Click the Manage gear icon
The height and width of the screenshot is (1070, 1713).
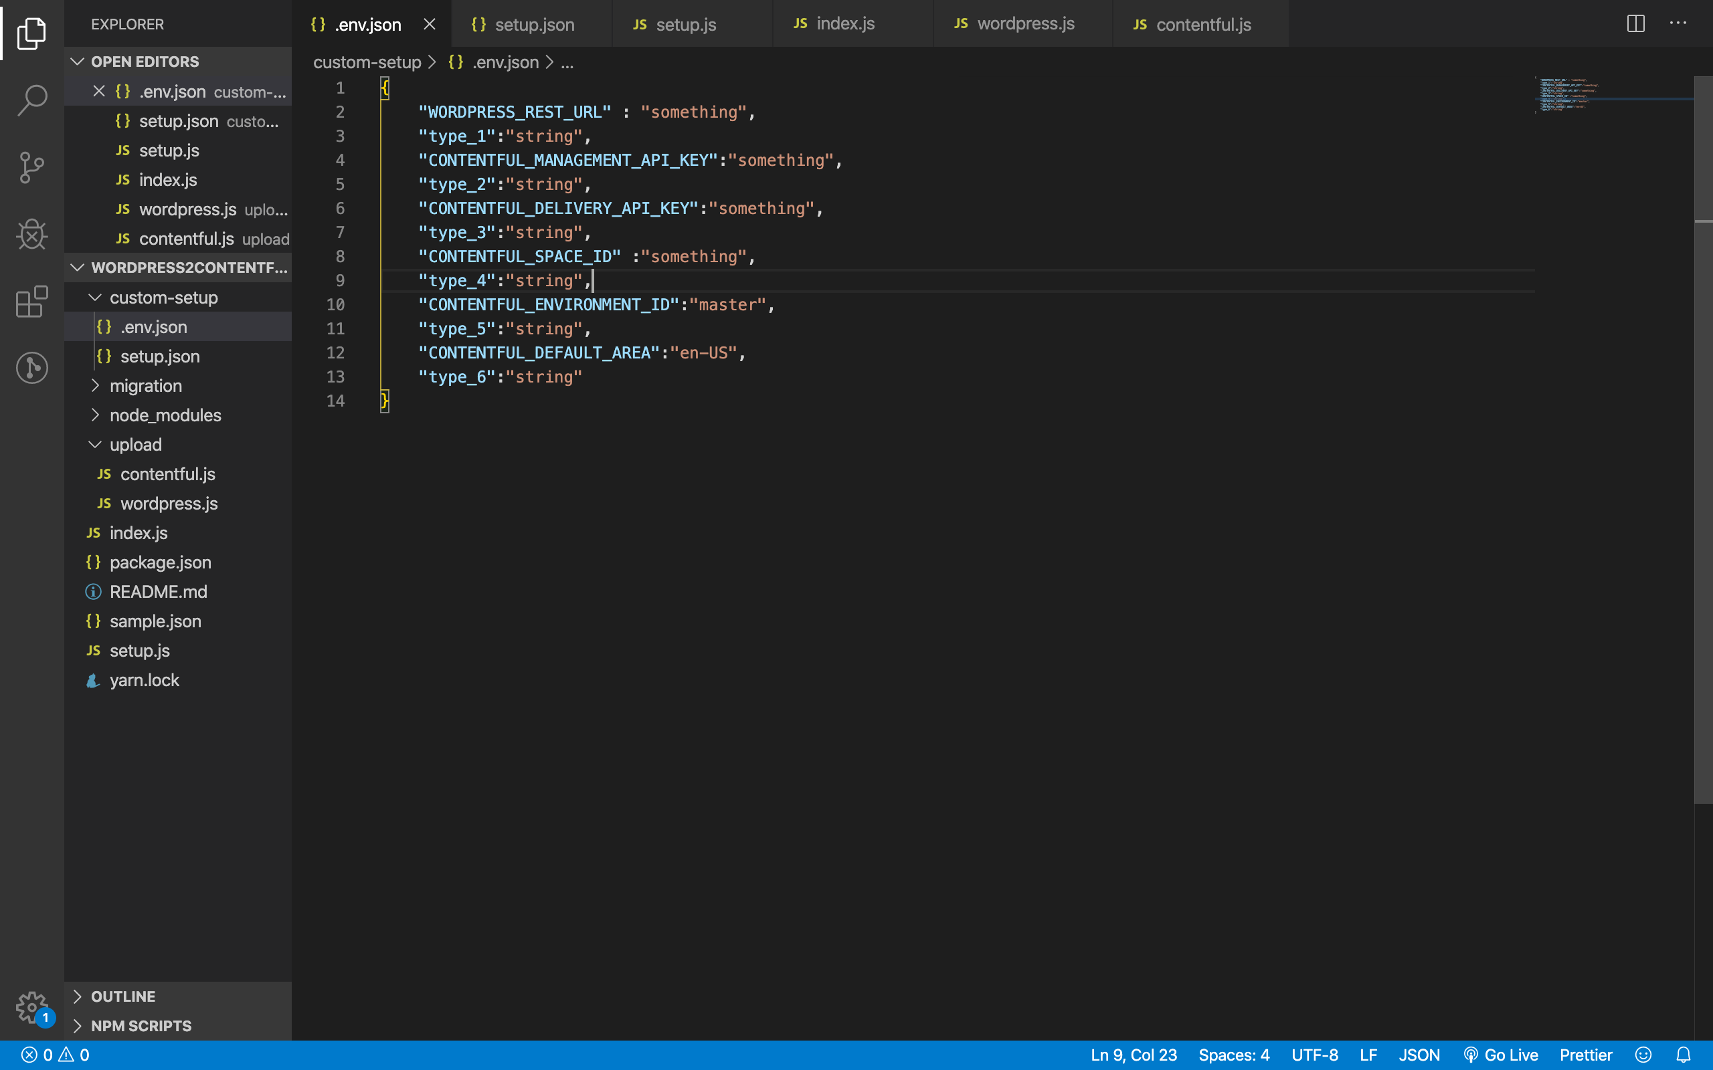click(32, 1006)
